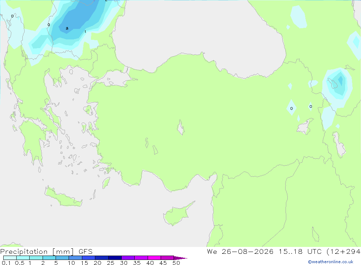Image resolution: width=361 pixels, height=265 pixels.
Task: Click the 35–40 mm violet legend swatch
Action: pyautogui.click(x=141, y=258)
